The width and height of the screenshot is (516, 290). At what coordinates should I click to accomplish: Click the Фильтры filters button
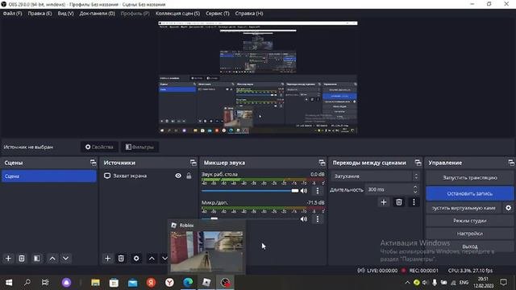(139, 147)
